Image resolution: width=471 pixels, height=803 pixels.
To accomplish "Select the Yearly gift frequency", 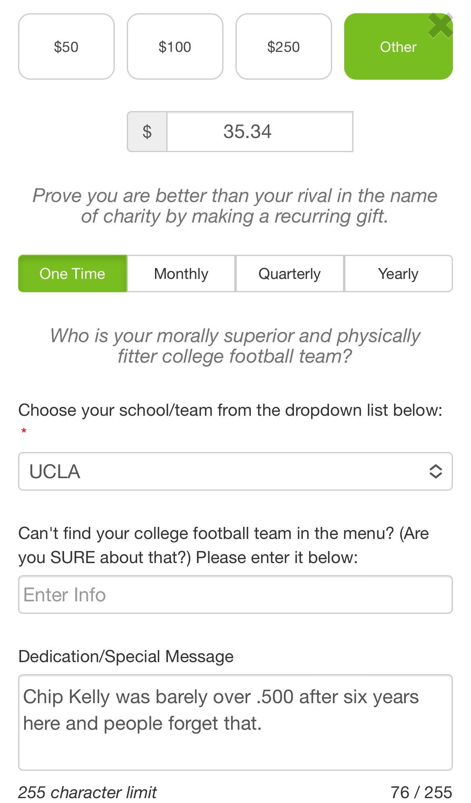I will click(x=398, y=274).
